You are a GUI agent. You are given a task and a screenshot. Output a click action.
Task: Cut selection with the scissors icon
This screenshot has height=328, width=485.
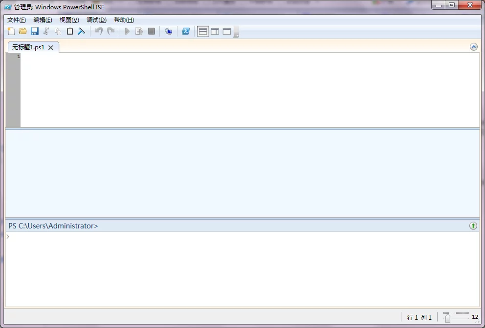46,31
